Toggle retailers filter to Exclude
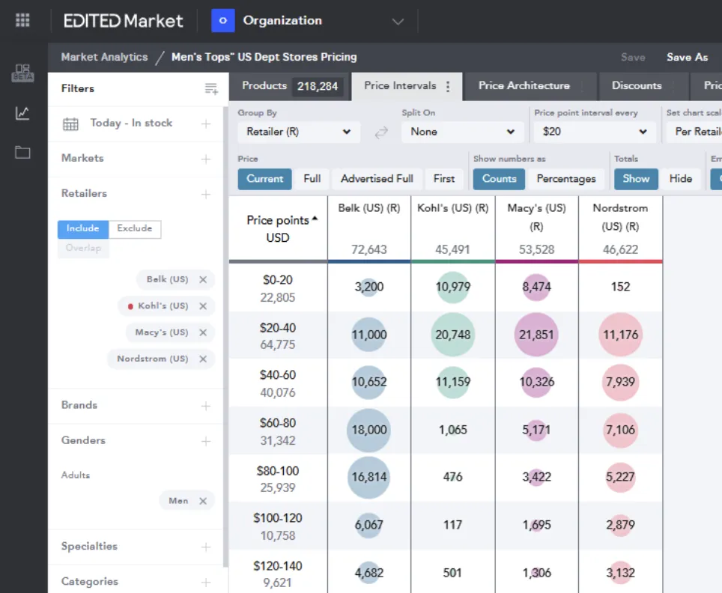Viewport: 722px width, 593px height. (x=135, y=228)
